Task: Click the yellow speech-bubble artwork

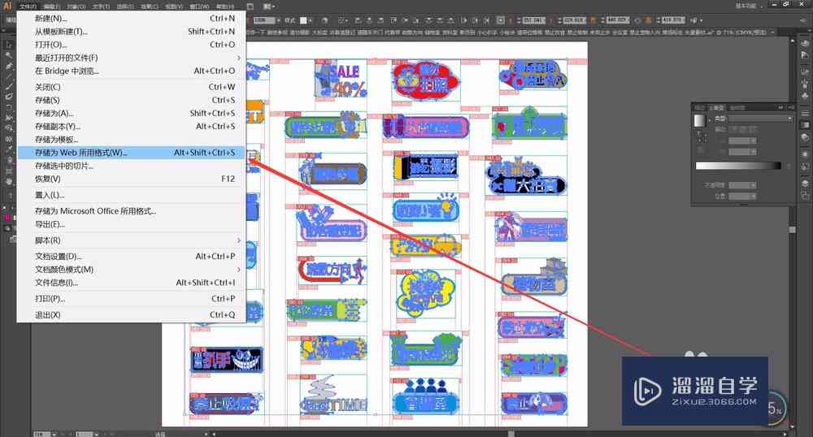Action: point(425,292)
